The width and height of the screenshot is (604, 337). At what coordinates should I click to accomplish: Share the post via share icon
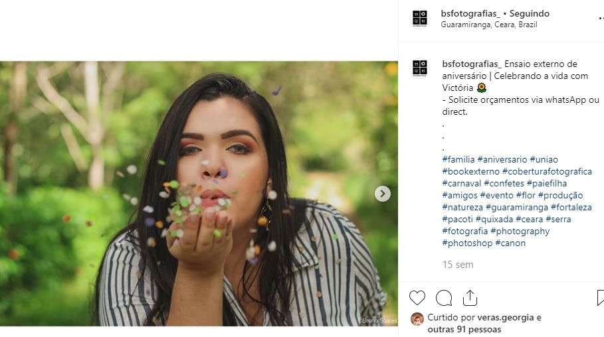470,297
